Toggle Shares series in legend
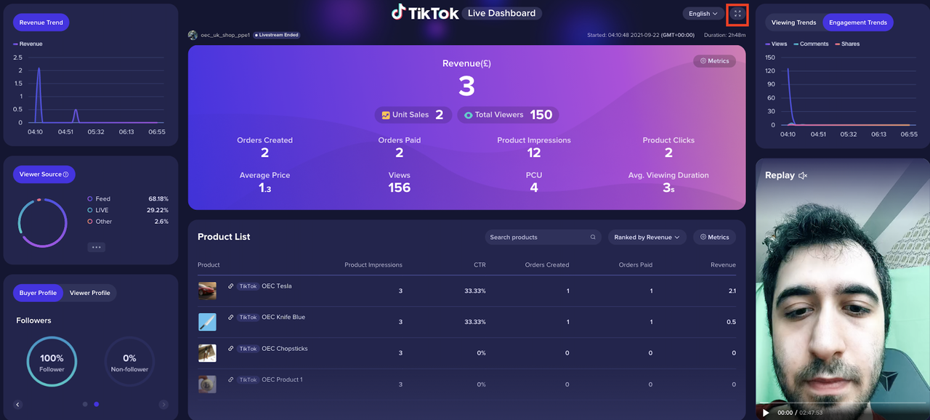The height and width of the screenshot is (420, 930). coord(846,44)
